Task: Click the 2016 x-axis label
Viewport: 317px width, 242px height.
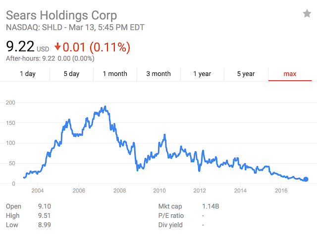Action: pos(281,190)
